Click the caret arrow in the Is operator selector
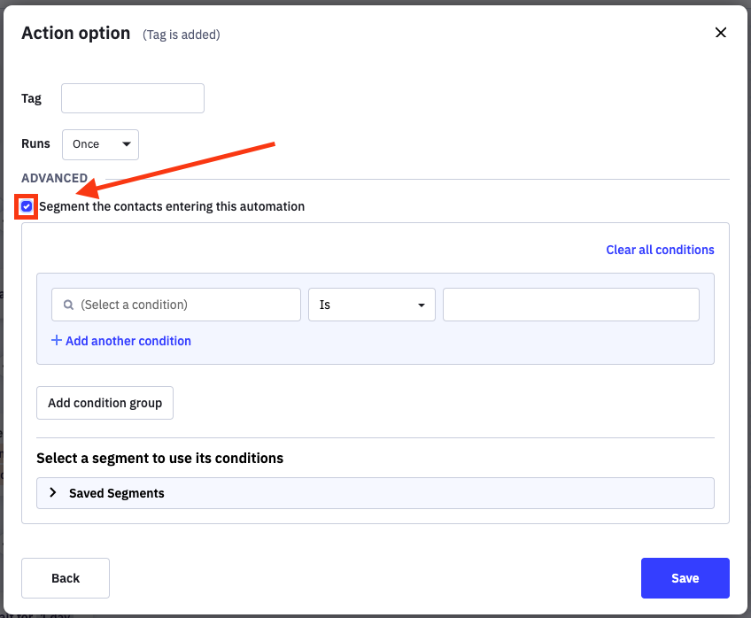The width and height of the screenshot is (751, 618). point(421,305)
